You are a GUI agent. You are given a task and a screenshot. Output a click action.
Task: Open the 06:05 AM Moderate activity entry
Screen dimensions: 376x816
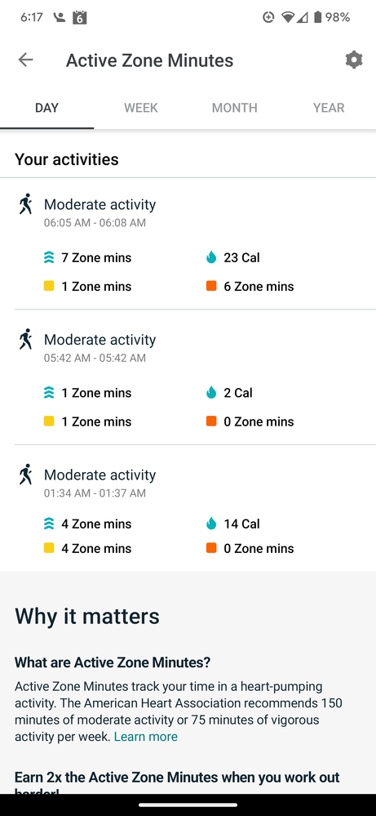click(188, 243)
